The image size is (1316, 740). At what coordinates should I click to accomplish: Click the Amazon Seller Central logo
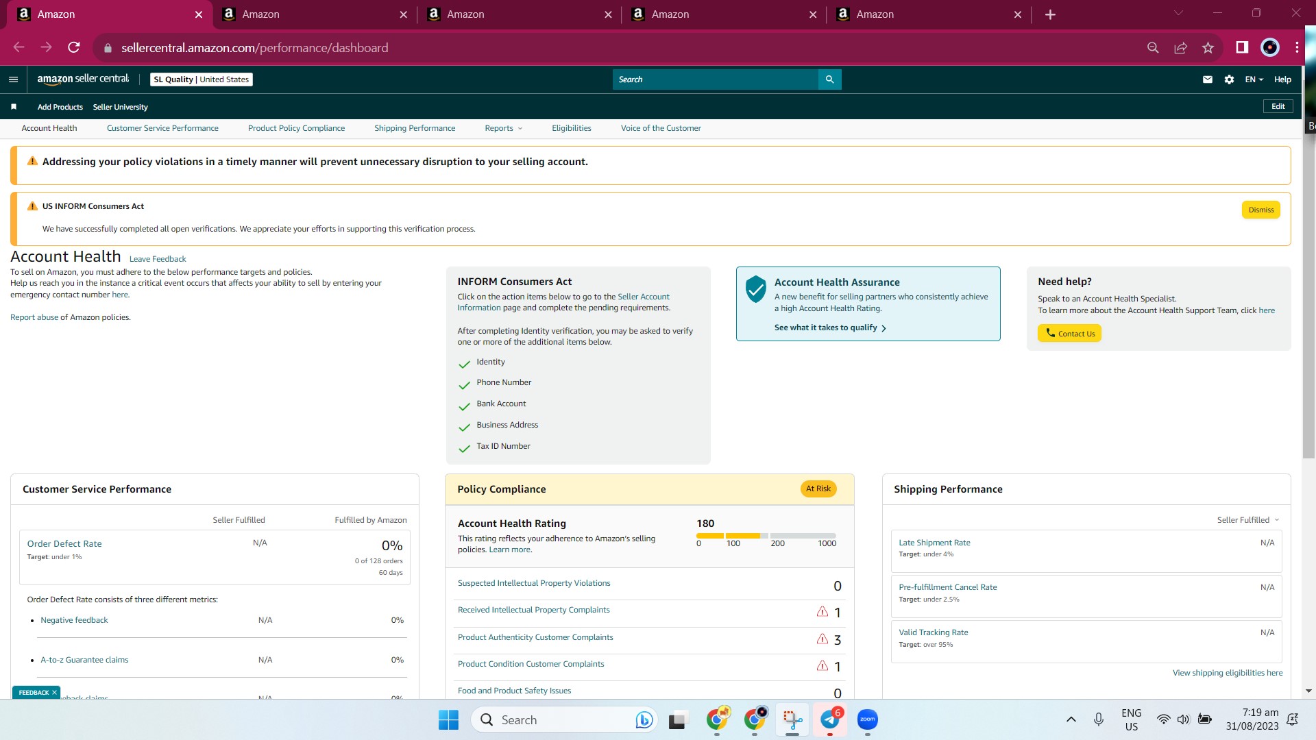83,79
